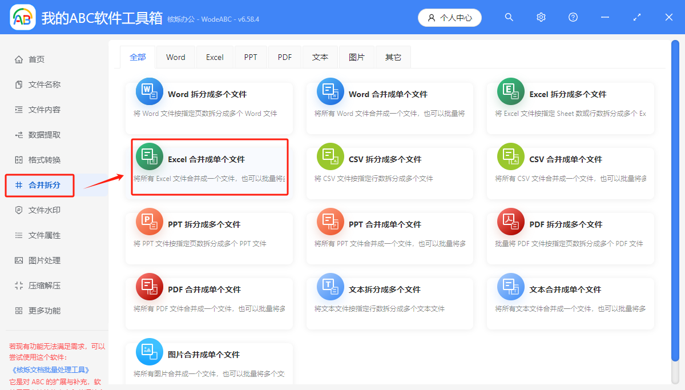Screen dimensions: 685x390
Task: Switch to the Excel tab
Action: pyautogui.click(x=215, y=57)
